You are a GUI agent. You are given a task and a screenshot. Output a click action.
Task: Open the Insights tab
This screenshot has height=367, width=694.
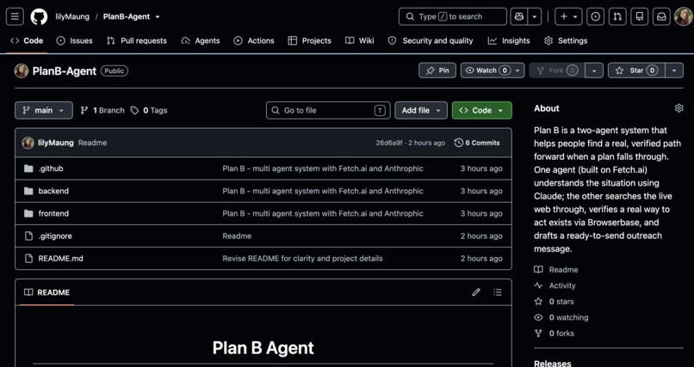[x=509, y=40]
